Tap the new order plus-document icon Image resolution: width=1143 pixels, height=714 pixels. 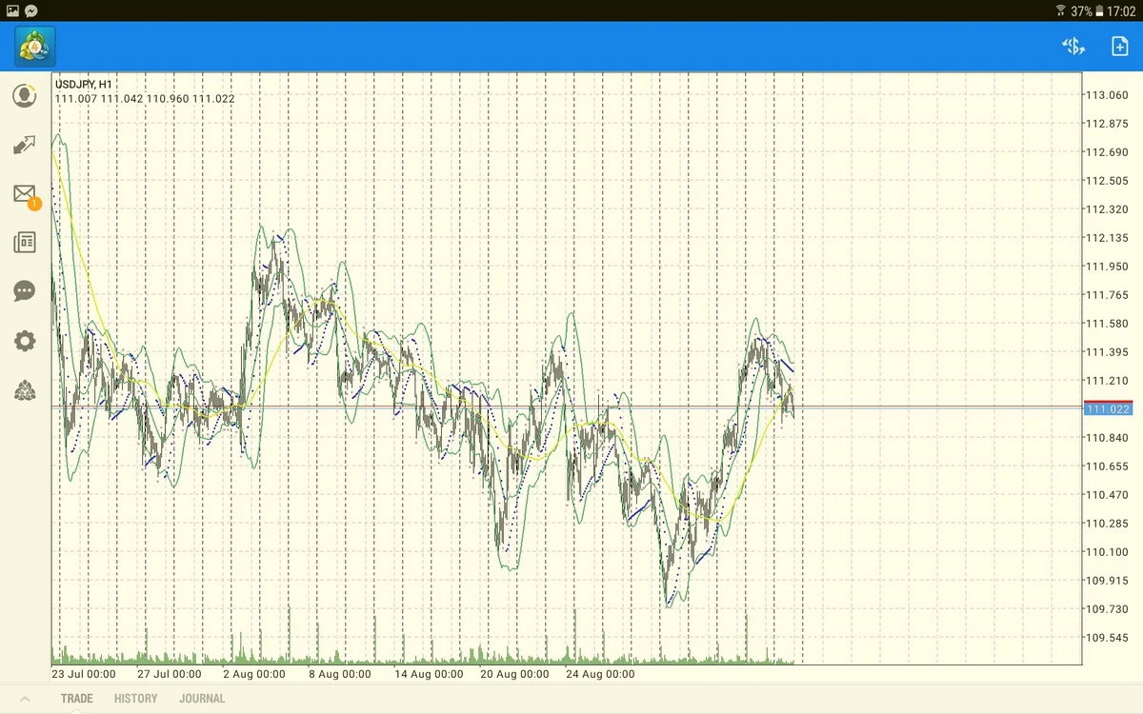[1119, 46]
